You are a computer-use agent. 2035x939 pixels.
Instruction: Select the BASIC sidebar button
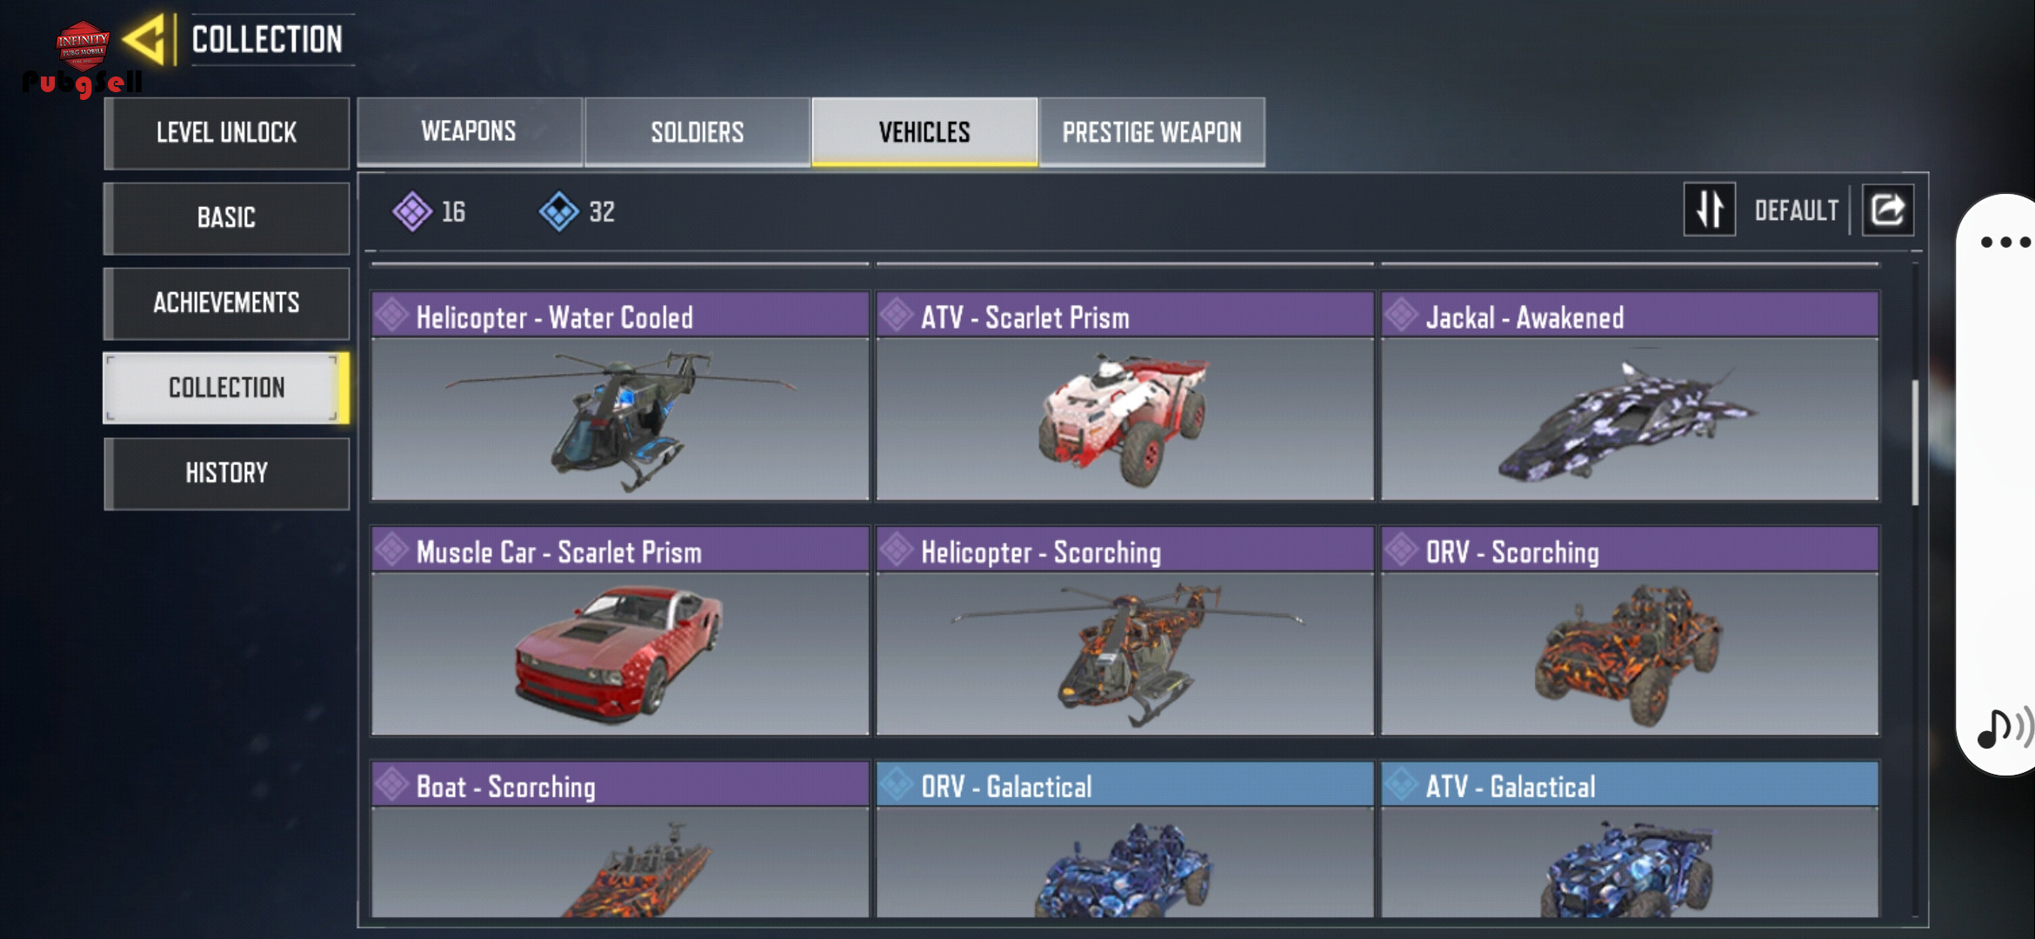pyautogui.click(x=226, y=217)
